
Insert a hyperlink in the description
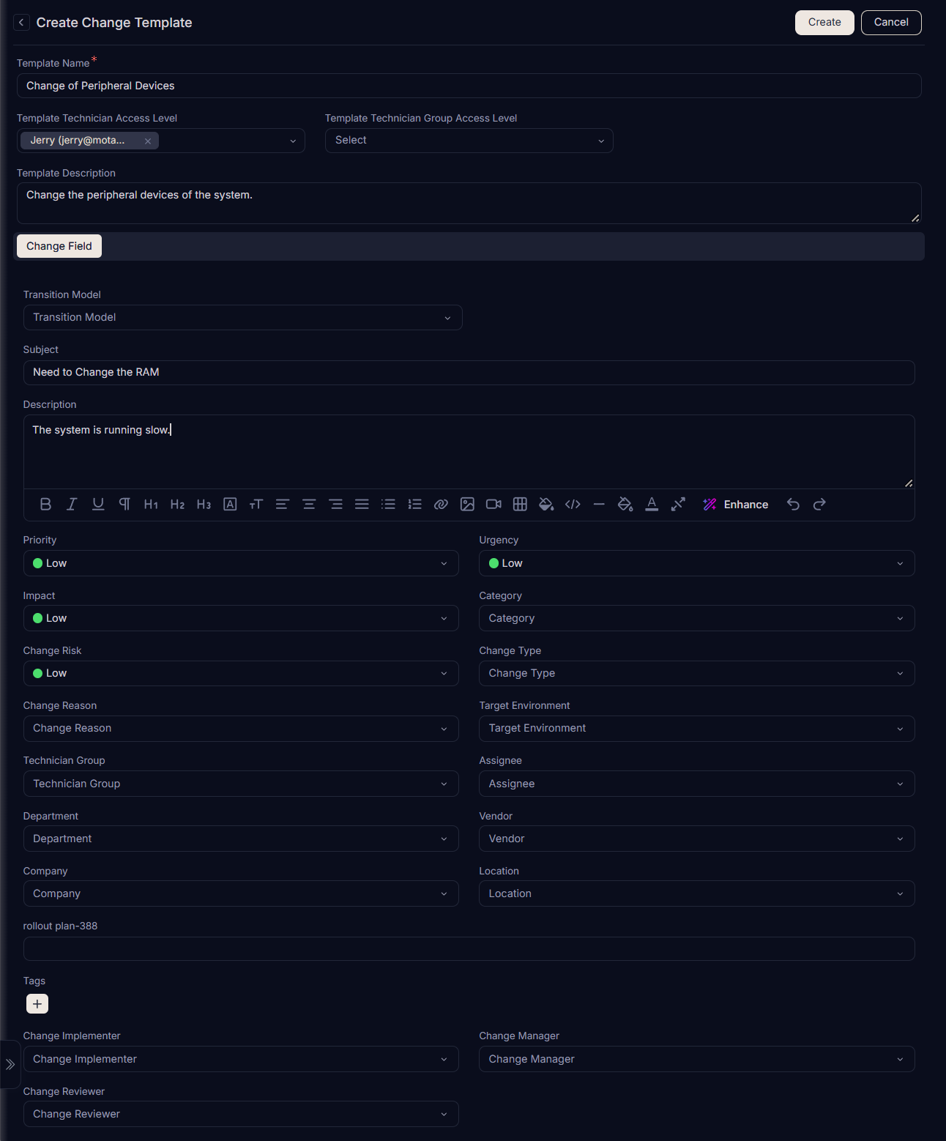pos(441,504)
